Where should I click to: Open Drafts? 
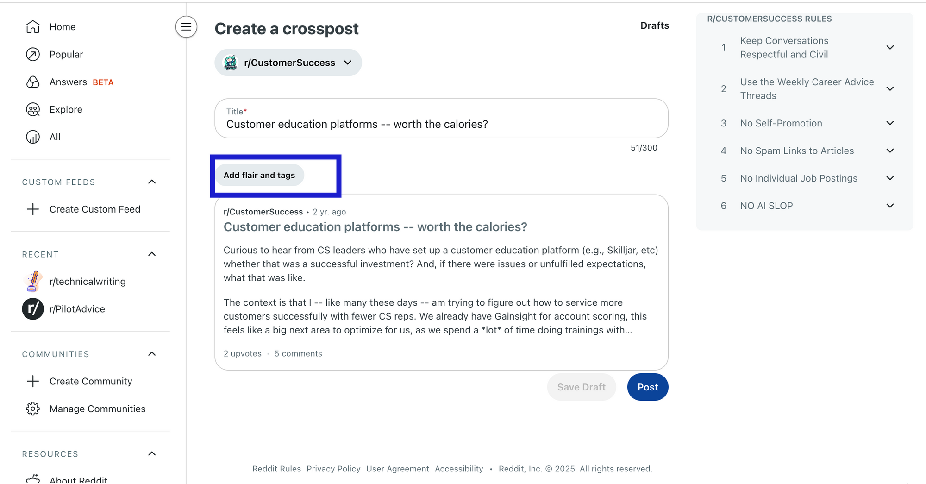(x=654, y=25)
